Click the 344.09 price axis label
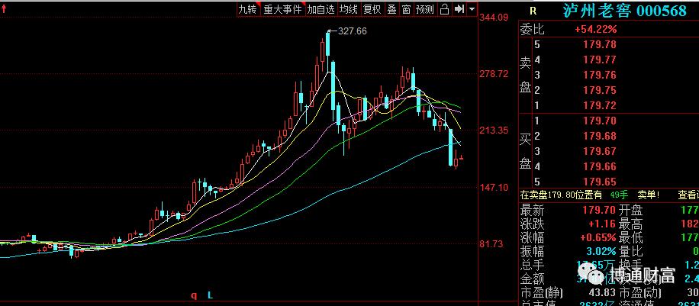 pos(494,18)
